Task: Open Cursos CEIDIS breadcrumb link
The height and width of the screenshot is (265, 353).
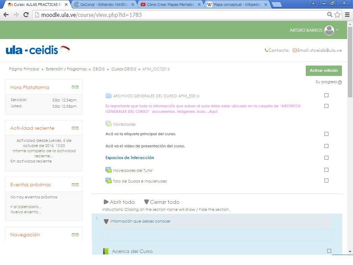Action: click(x=124, y=69)
